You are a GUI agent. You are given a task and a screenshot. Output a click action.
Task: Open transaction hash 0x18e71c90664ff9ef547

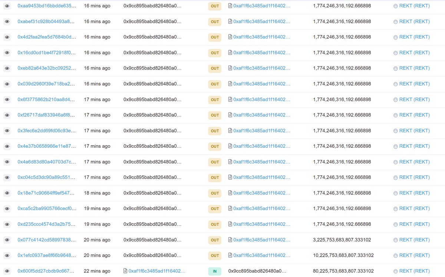47,193
